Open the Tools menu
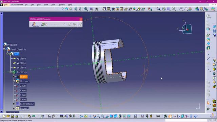This screenshot has width=217, height=122. [53, 5]
